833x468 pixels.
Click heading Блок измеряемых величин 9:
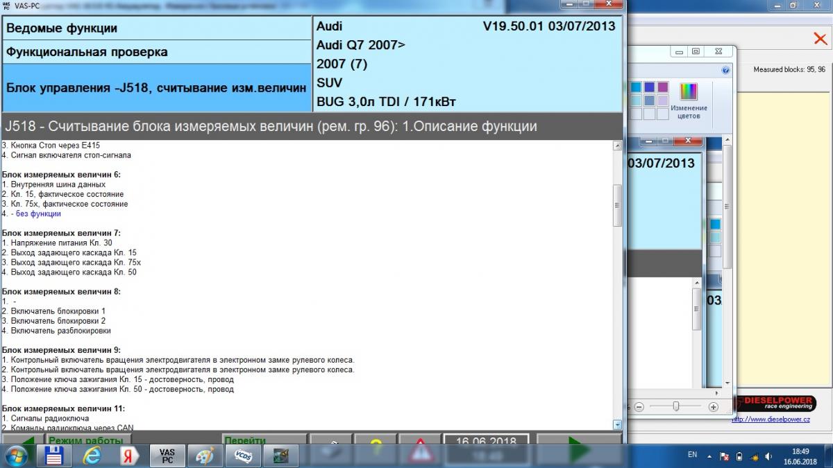(61, 350)
